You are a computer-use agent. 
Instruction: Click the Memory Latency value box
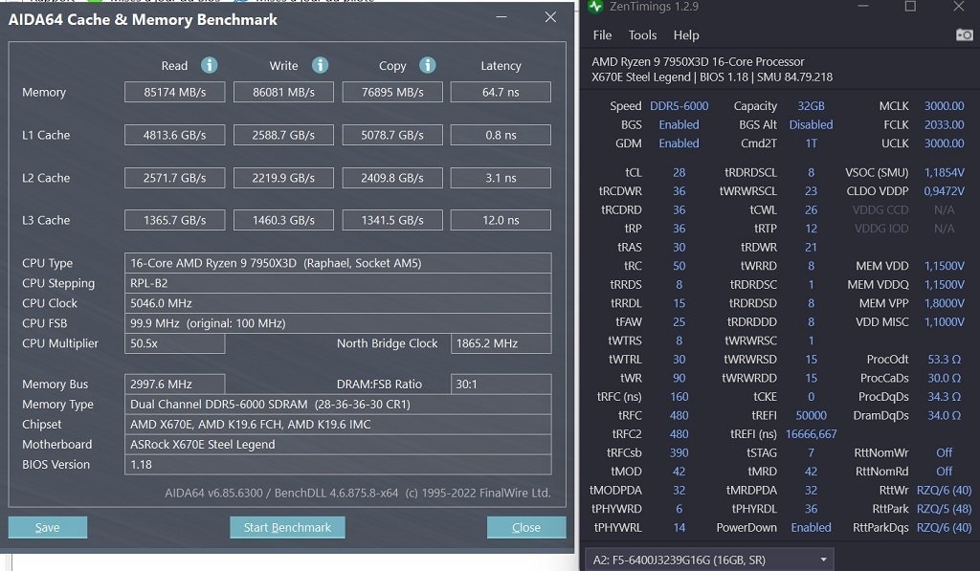point(501,93)
